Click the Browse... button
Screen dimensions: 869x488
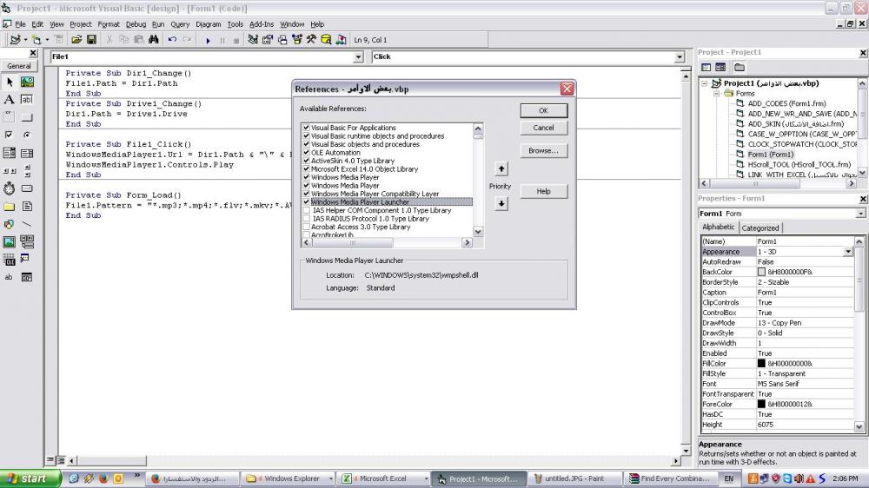[x=544, y=151]
